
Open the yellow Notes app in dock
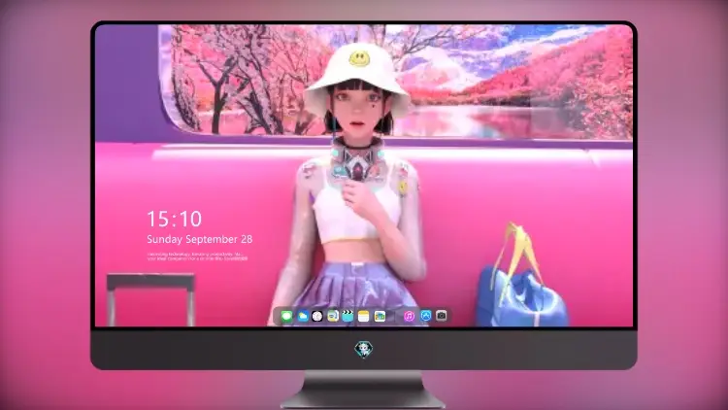[x=364, y=316]
